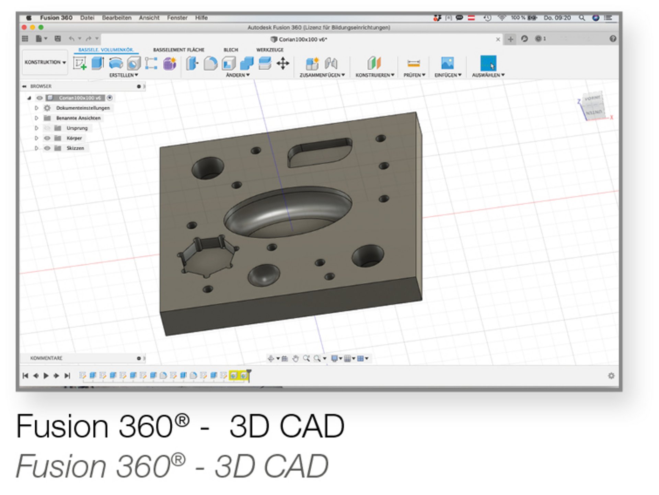Start a new sketch with Skizze erstellen
This screenshot has height=495, width=659.
point(80,63)
